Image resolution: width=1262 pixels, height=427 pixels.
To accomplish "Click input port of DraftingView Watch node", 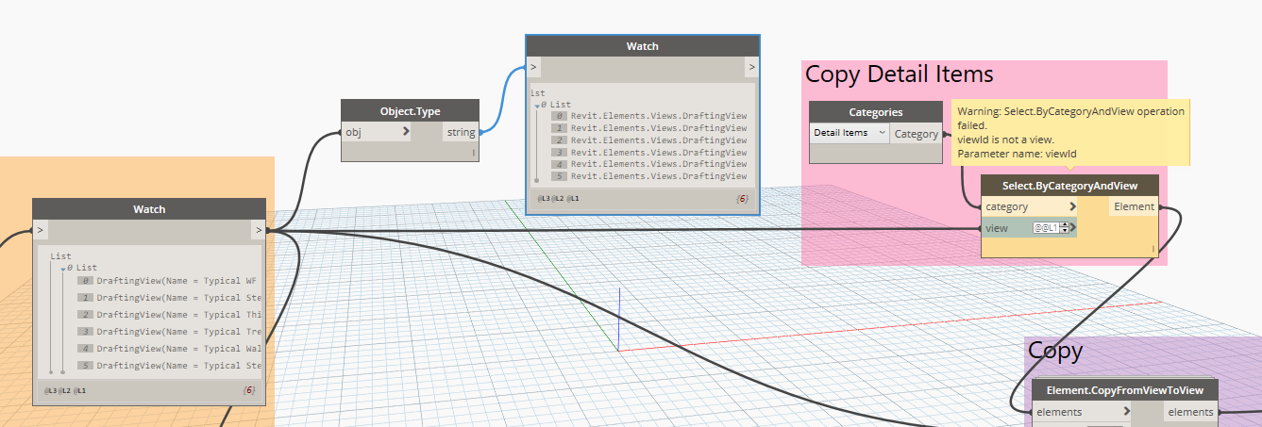I will [41, 230].
